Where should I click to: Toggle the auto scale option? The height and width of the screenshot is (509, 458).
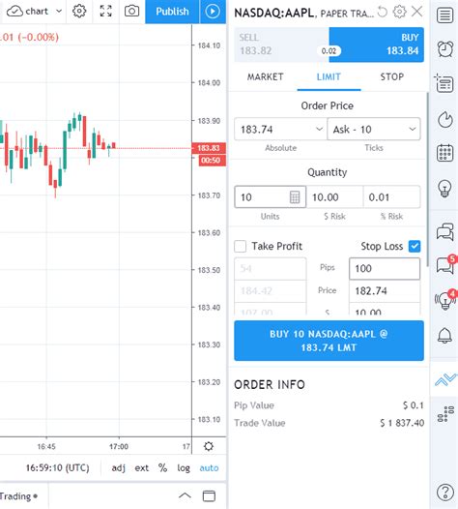tap(209, 467)
